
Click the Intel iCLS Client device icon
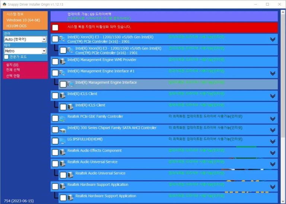(63, 96)
